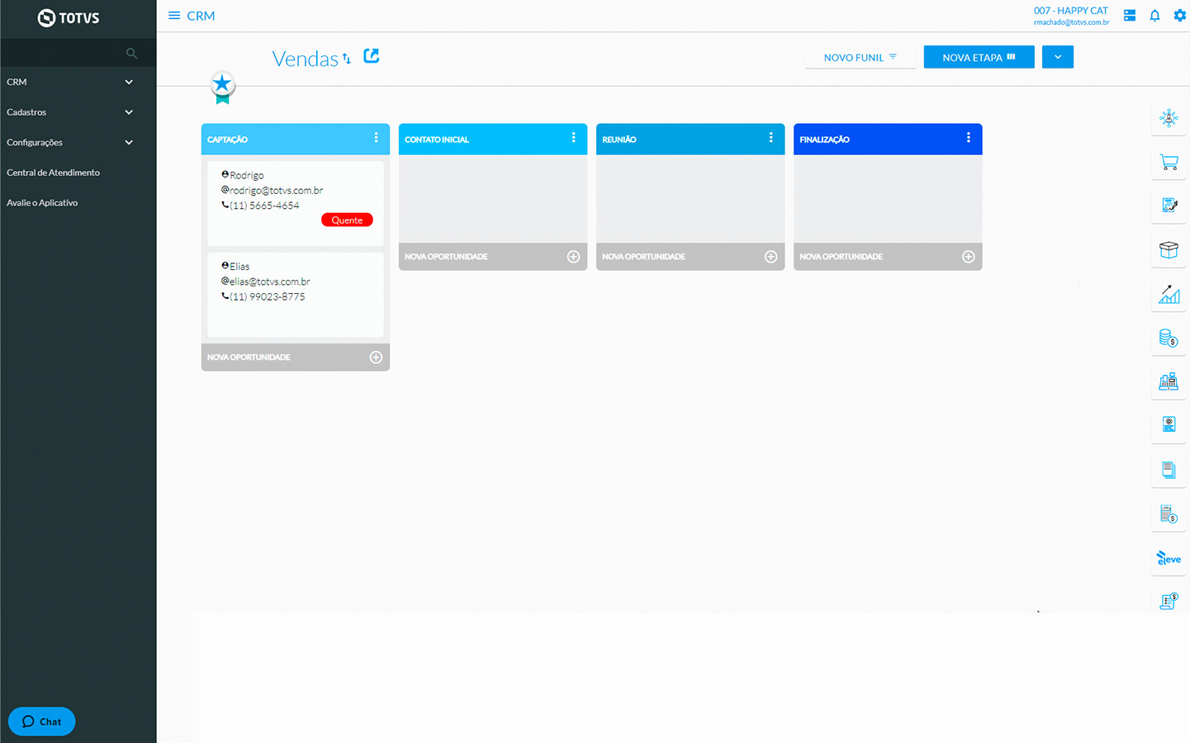
Task: Click the export icon next to Vendas
Action: [x=372, y=56]
